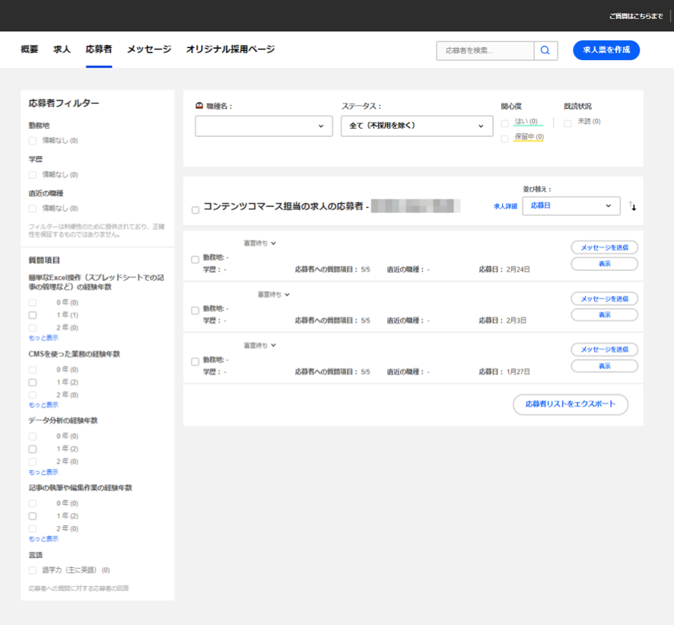The image size is (674, 625).
Task: Click the sort direction arrows icon
Action: pos(633,206)
